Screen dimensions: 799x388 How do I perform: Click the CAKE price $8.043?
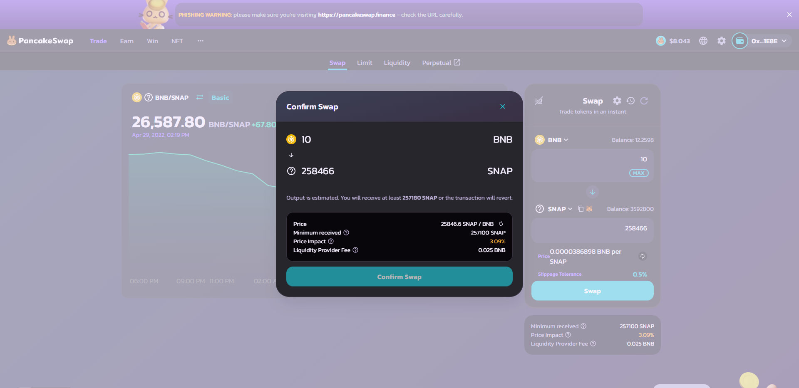(673, 41)
